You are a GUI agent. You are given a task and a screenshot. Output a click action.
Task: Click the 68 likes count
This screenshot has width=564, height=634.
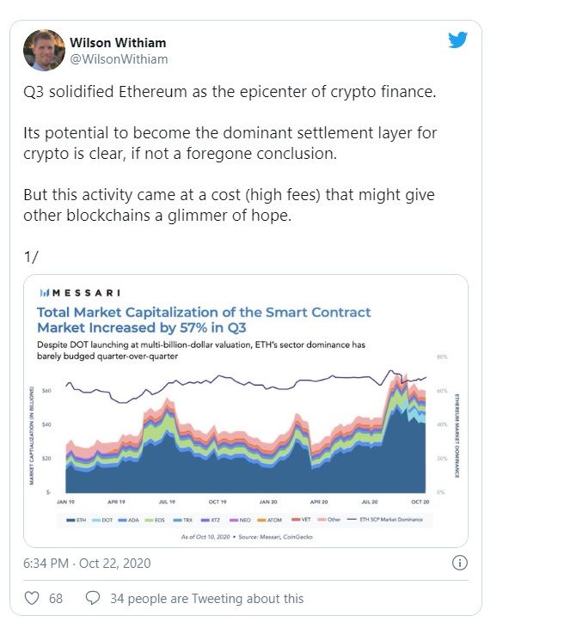point(56,599)
